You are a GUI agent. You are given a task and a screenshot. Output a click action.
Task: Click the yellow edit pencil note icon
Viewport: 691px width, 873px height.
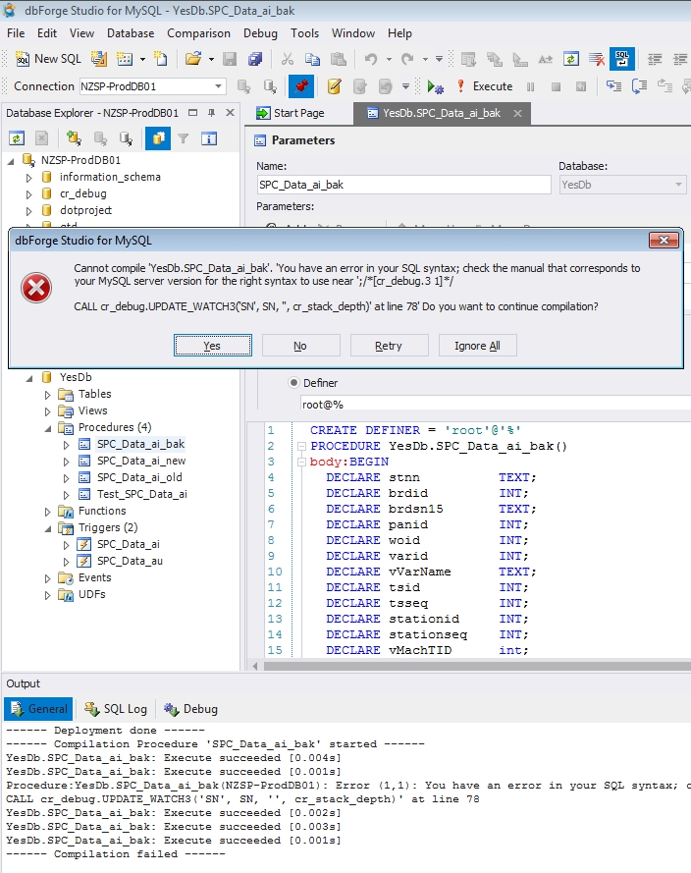[334, 86]
